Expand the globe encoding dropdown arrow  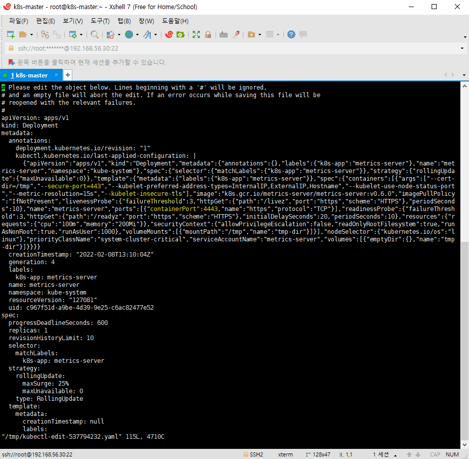[137, 35]
